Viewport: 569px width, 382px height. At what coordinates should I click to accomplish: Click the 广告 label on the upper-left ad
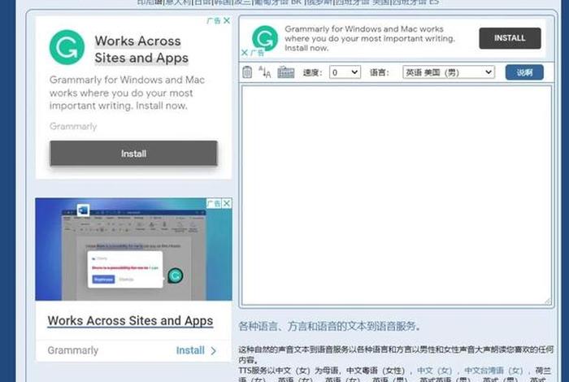pos(214,20)
